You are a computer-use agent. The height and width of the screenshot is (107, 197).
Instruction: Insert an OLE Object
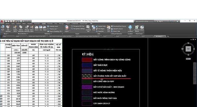[x=100, y=29]
